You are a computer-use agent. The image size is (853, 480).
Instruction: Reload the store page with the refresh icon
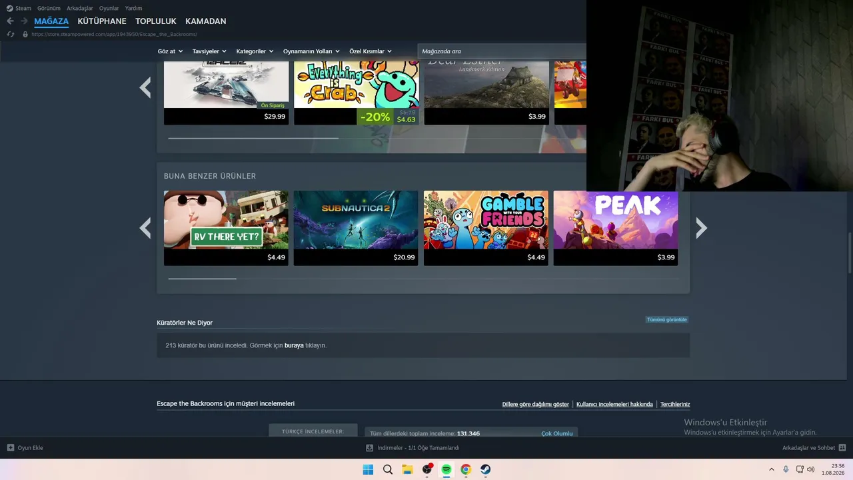(10, 34)
